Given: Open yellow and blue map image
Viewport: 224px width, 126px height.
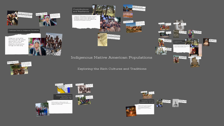Looking at the screenshot, I should tap(64, 89).
